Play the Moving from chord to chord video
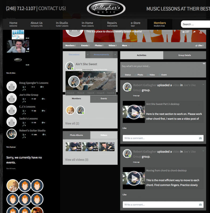210x213 pixels. point(134,178)
